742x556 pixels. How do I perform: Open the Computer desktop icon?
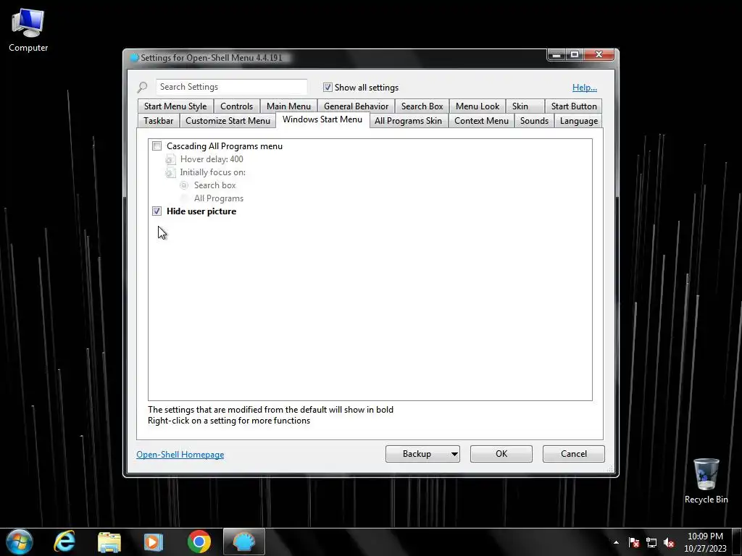[x=28, y=30]
